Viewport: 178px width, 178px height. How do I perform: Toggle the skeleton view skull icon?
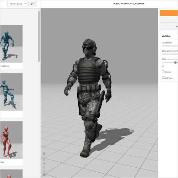[x=44, y=154]
